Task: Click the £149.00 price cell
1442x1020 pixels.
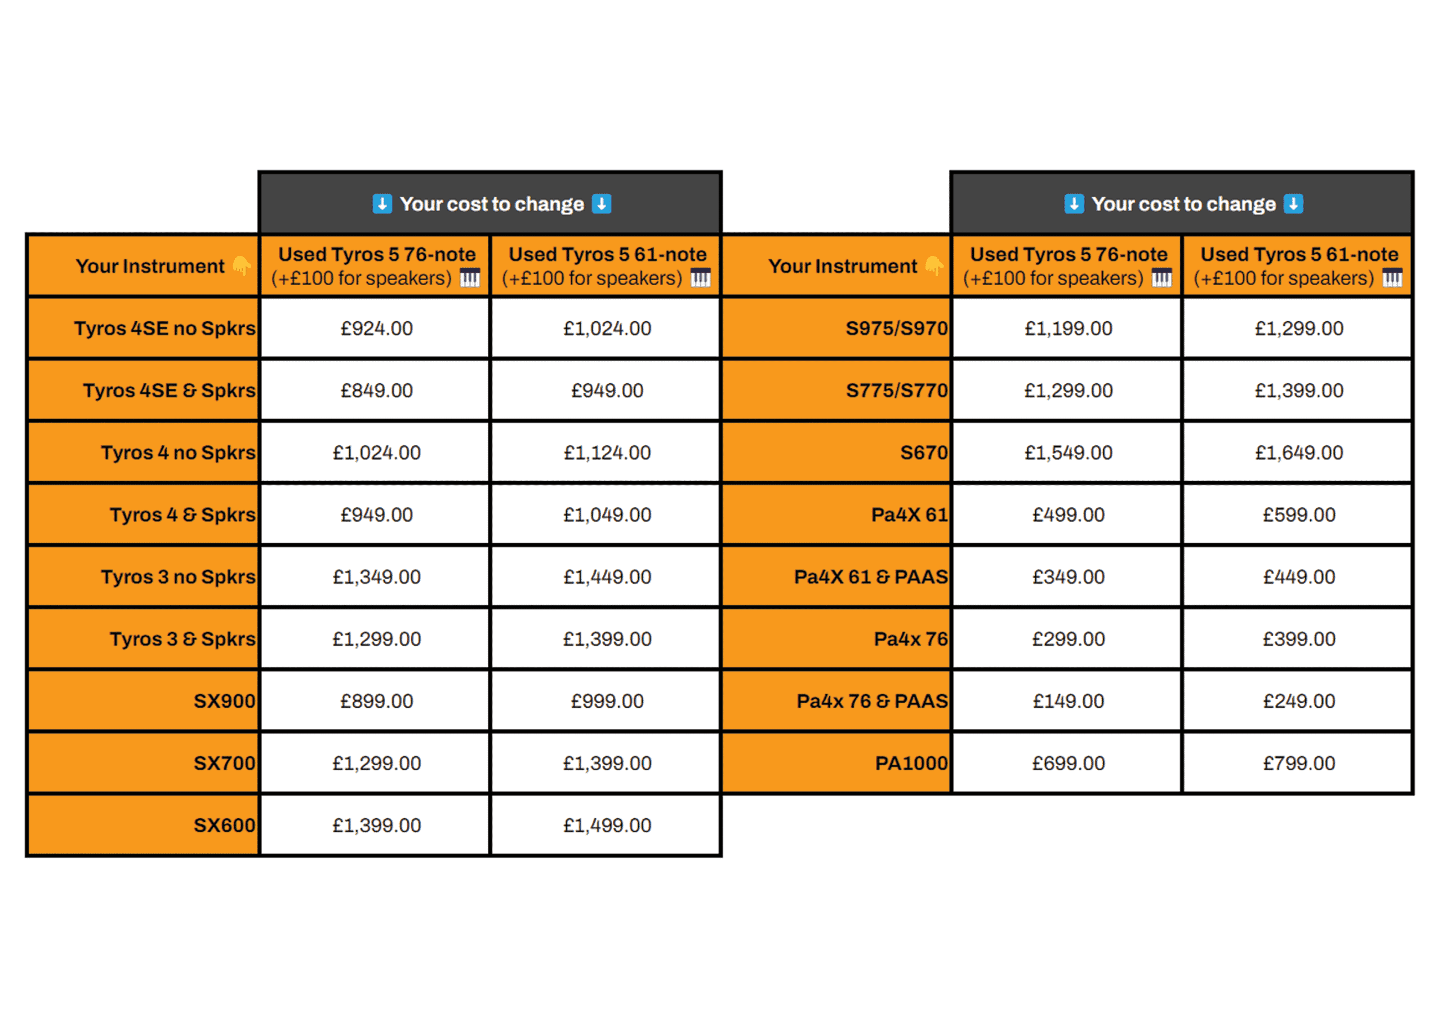Action: 1069,700
